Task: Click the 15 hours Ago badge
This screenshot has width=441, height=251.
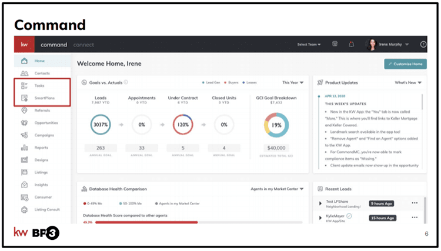Action: (383, 218)
